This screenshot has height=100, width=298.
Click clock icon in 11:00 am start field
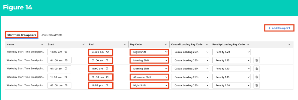pyautogui.click(x=65, y=77)
